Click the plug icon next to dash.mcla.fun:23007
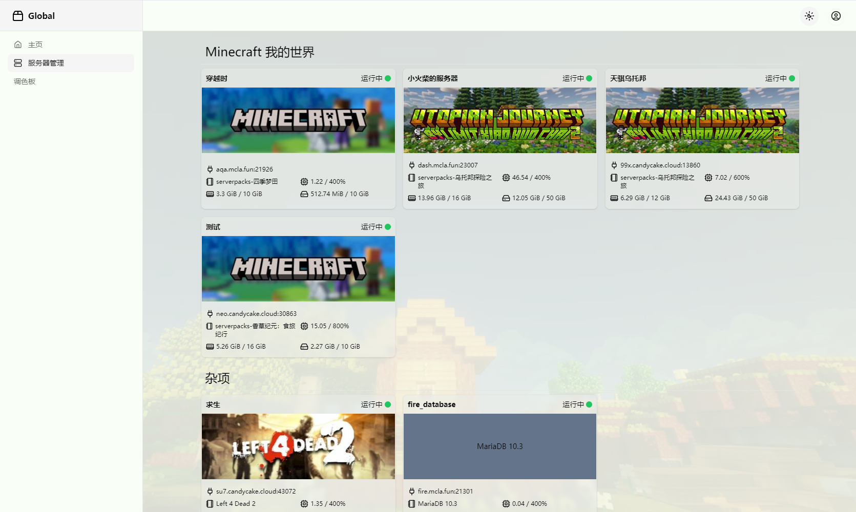856x512 pixels. pyautogui.click(x=411, y=165)
